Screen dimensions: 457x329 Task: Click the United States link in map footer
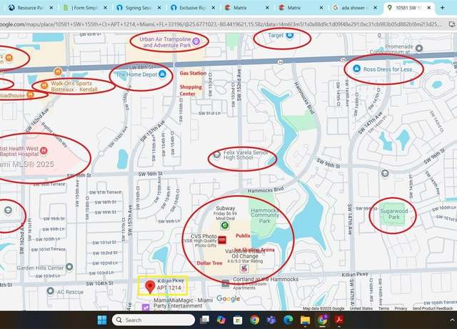[361, 308]
